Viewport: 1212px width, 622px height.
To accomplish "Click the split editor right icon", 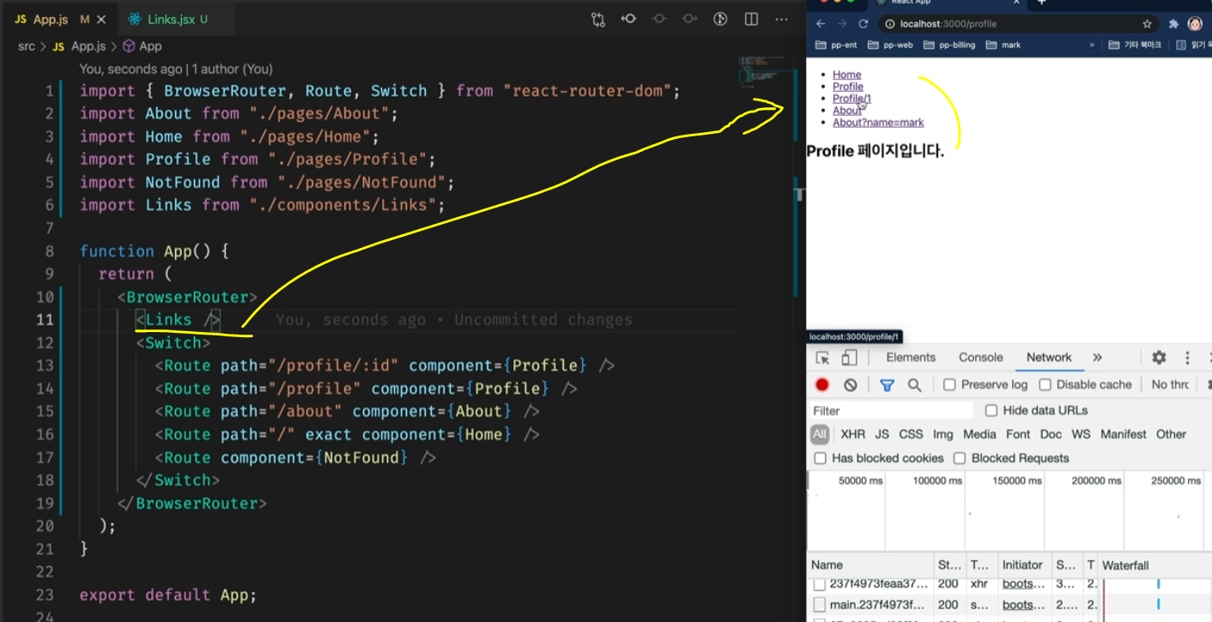I will (x=751, y=19).
